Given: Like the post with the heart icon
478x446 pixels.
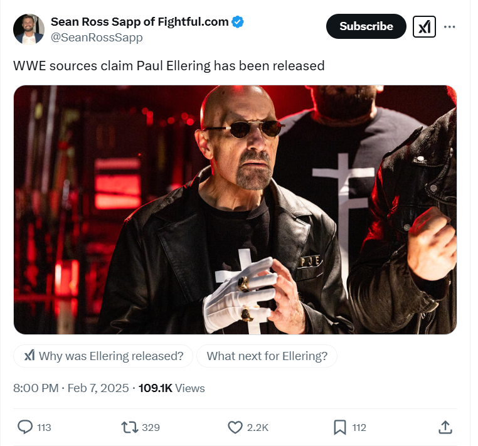Looking at the screenshot, I should pyautogui.click(x=235, y=427).
